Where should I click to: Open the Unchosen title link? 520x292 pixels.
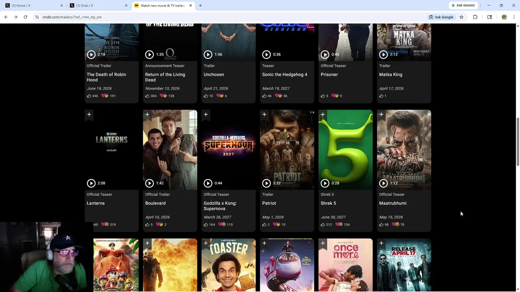pos(214,75)
